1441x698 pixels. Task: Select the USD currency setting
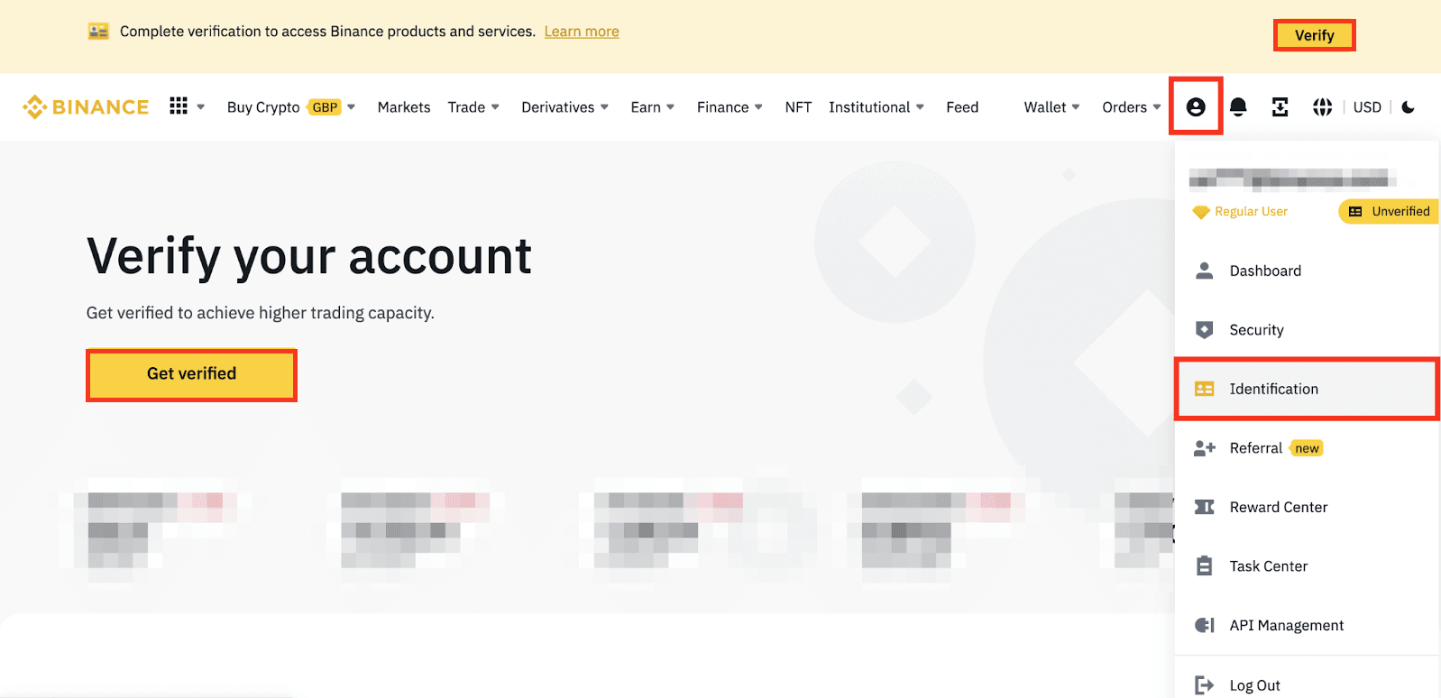pos(1367,107)
